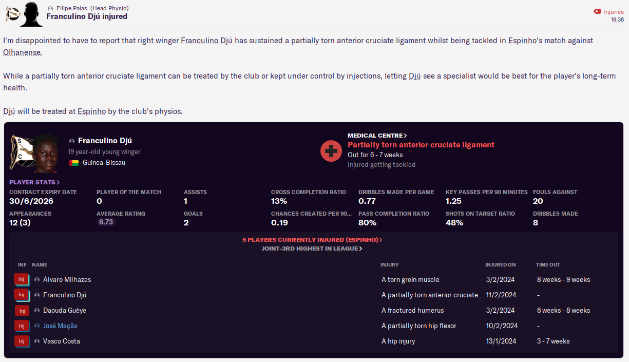Click the 6.73 average rating badge
Screen dimensions: 629x362
pyautogui.click(x=106, y=222)
